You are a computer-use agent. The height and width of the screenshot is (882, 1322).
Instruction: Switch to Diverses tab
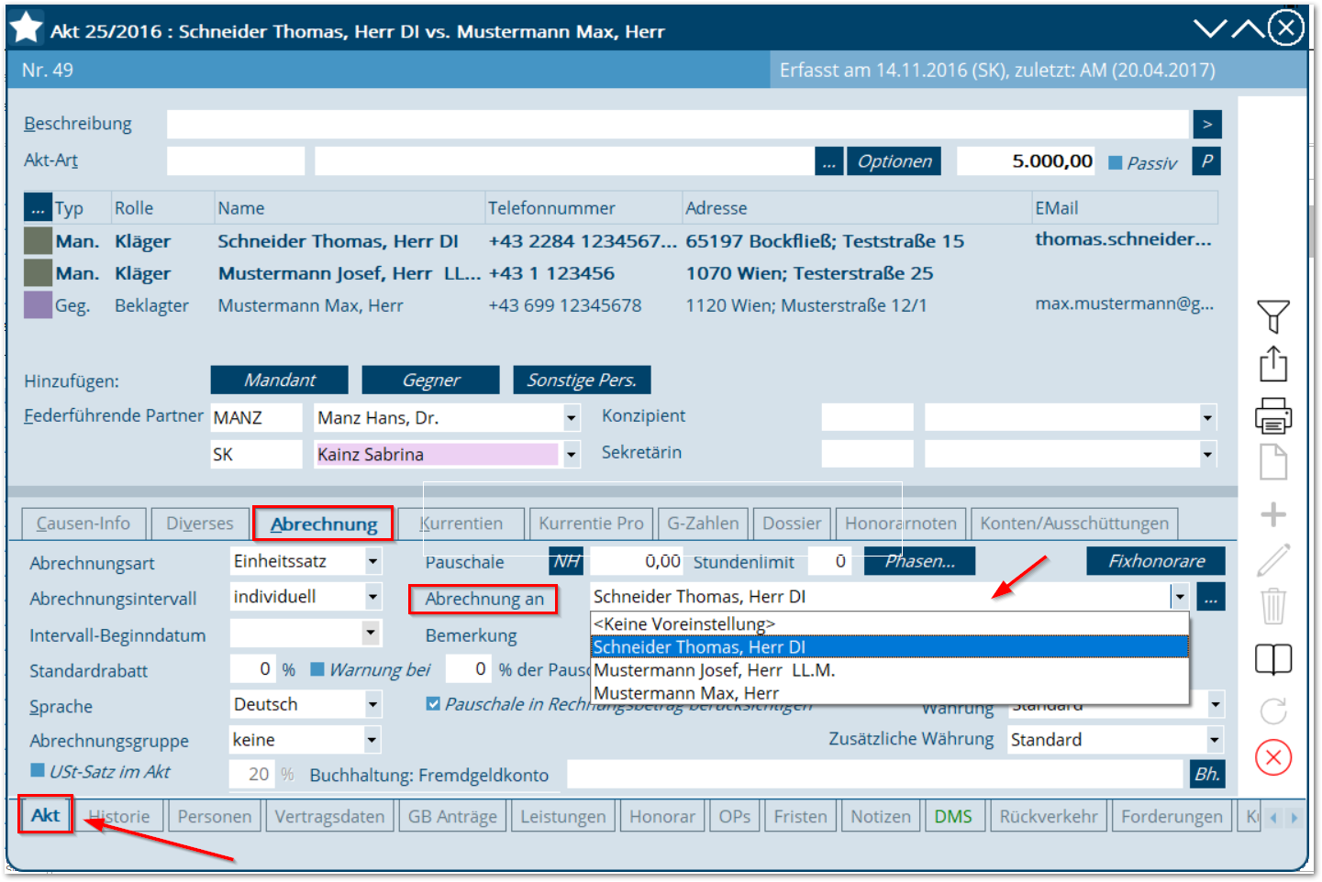(200, 524)
